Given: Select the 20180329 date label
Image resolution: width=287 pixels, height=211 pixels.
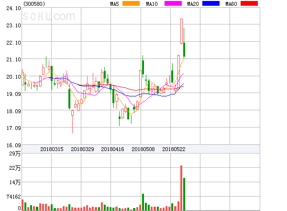Looking at the screenshot, I should pos(82,149).
